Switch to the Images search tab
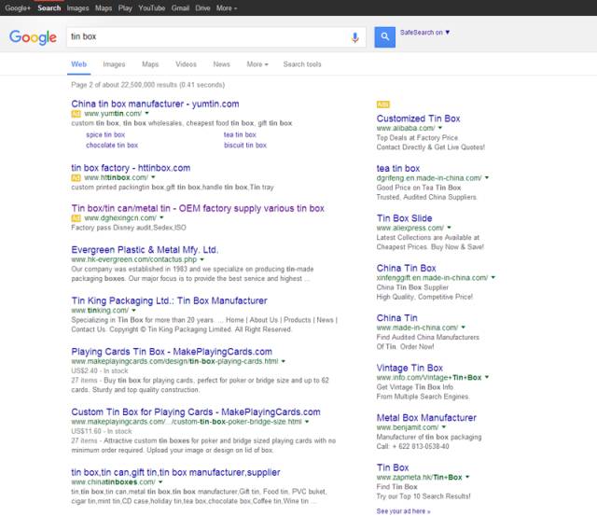This screenshot has height=516, width=597. pyautogui.click(x=114, y=64)
